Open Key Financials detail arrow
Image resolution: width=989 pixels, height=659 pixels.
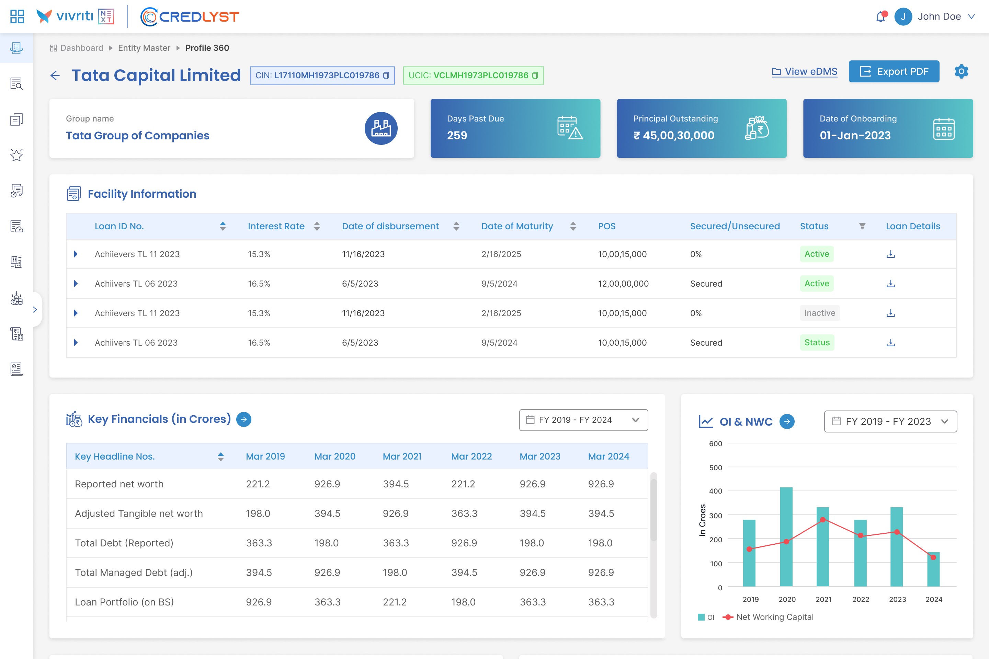[x=244, y=419]
